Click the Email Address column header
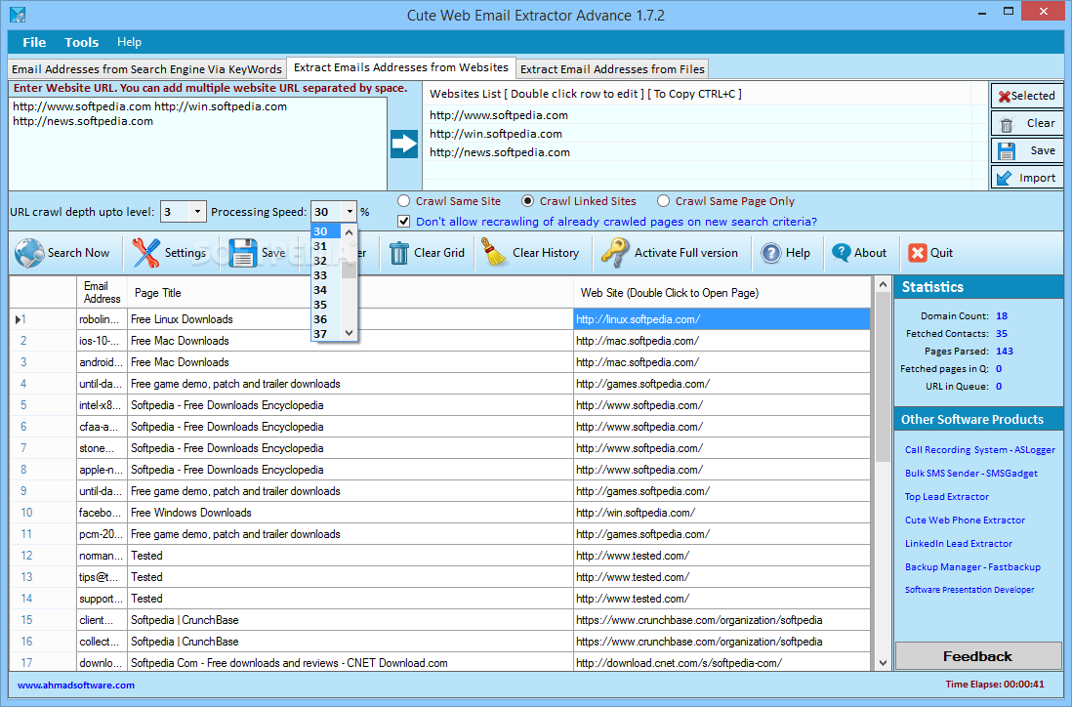The width and height of the screenshot is (1072, 707). pos(102,293)
